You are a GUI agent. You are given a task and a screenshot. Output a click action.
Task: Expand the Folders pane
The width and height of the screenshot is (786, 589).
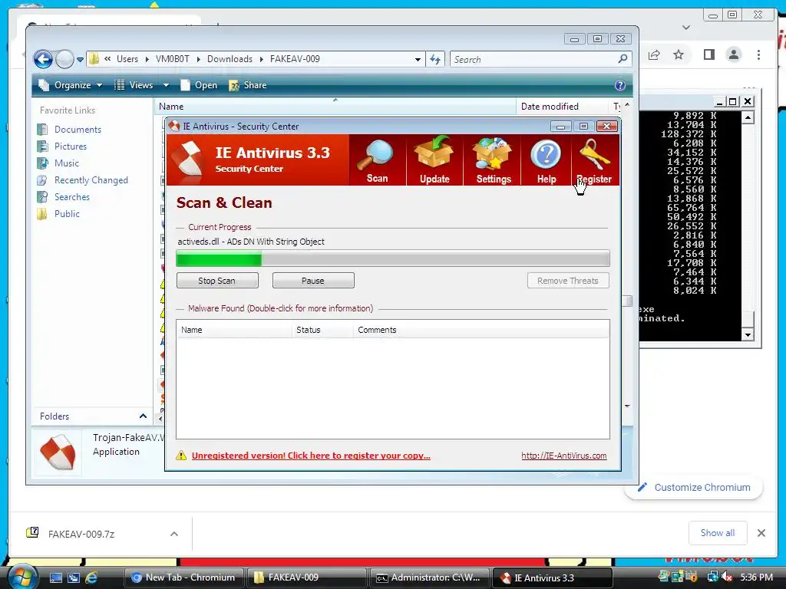pos(143,416)
